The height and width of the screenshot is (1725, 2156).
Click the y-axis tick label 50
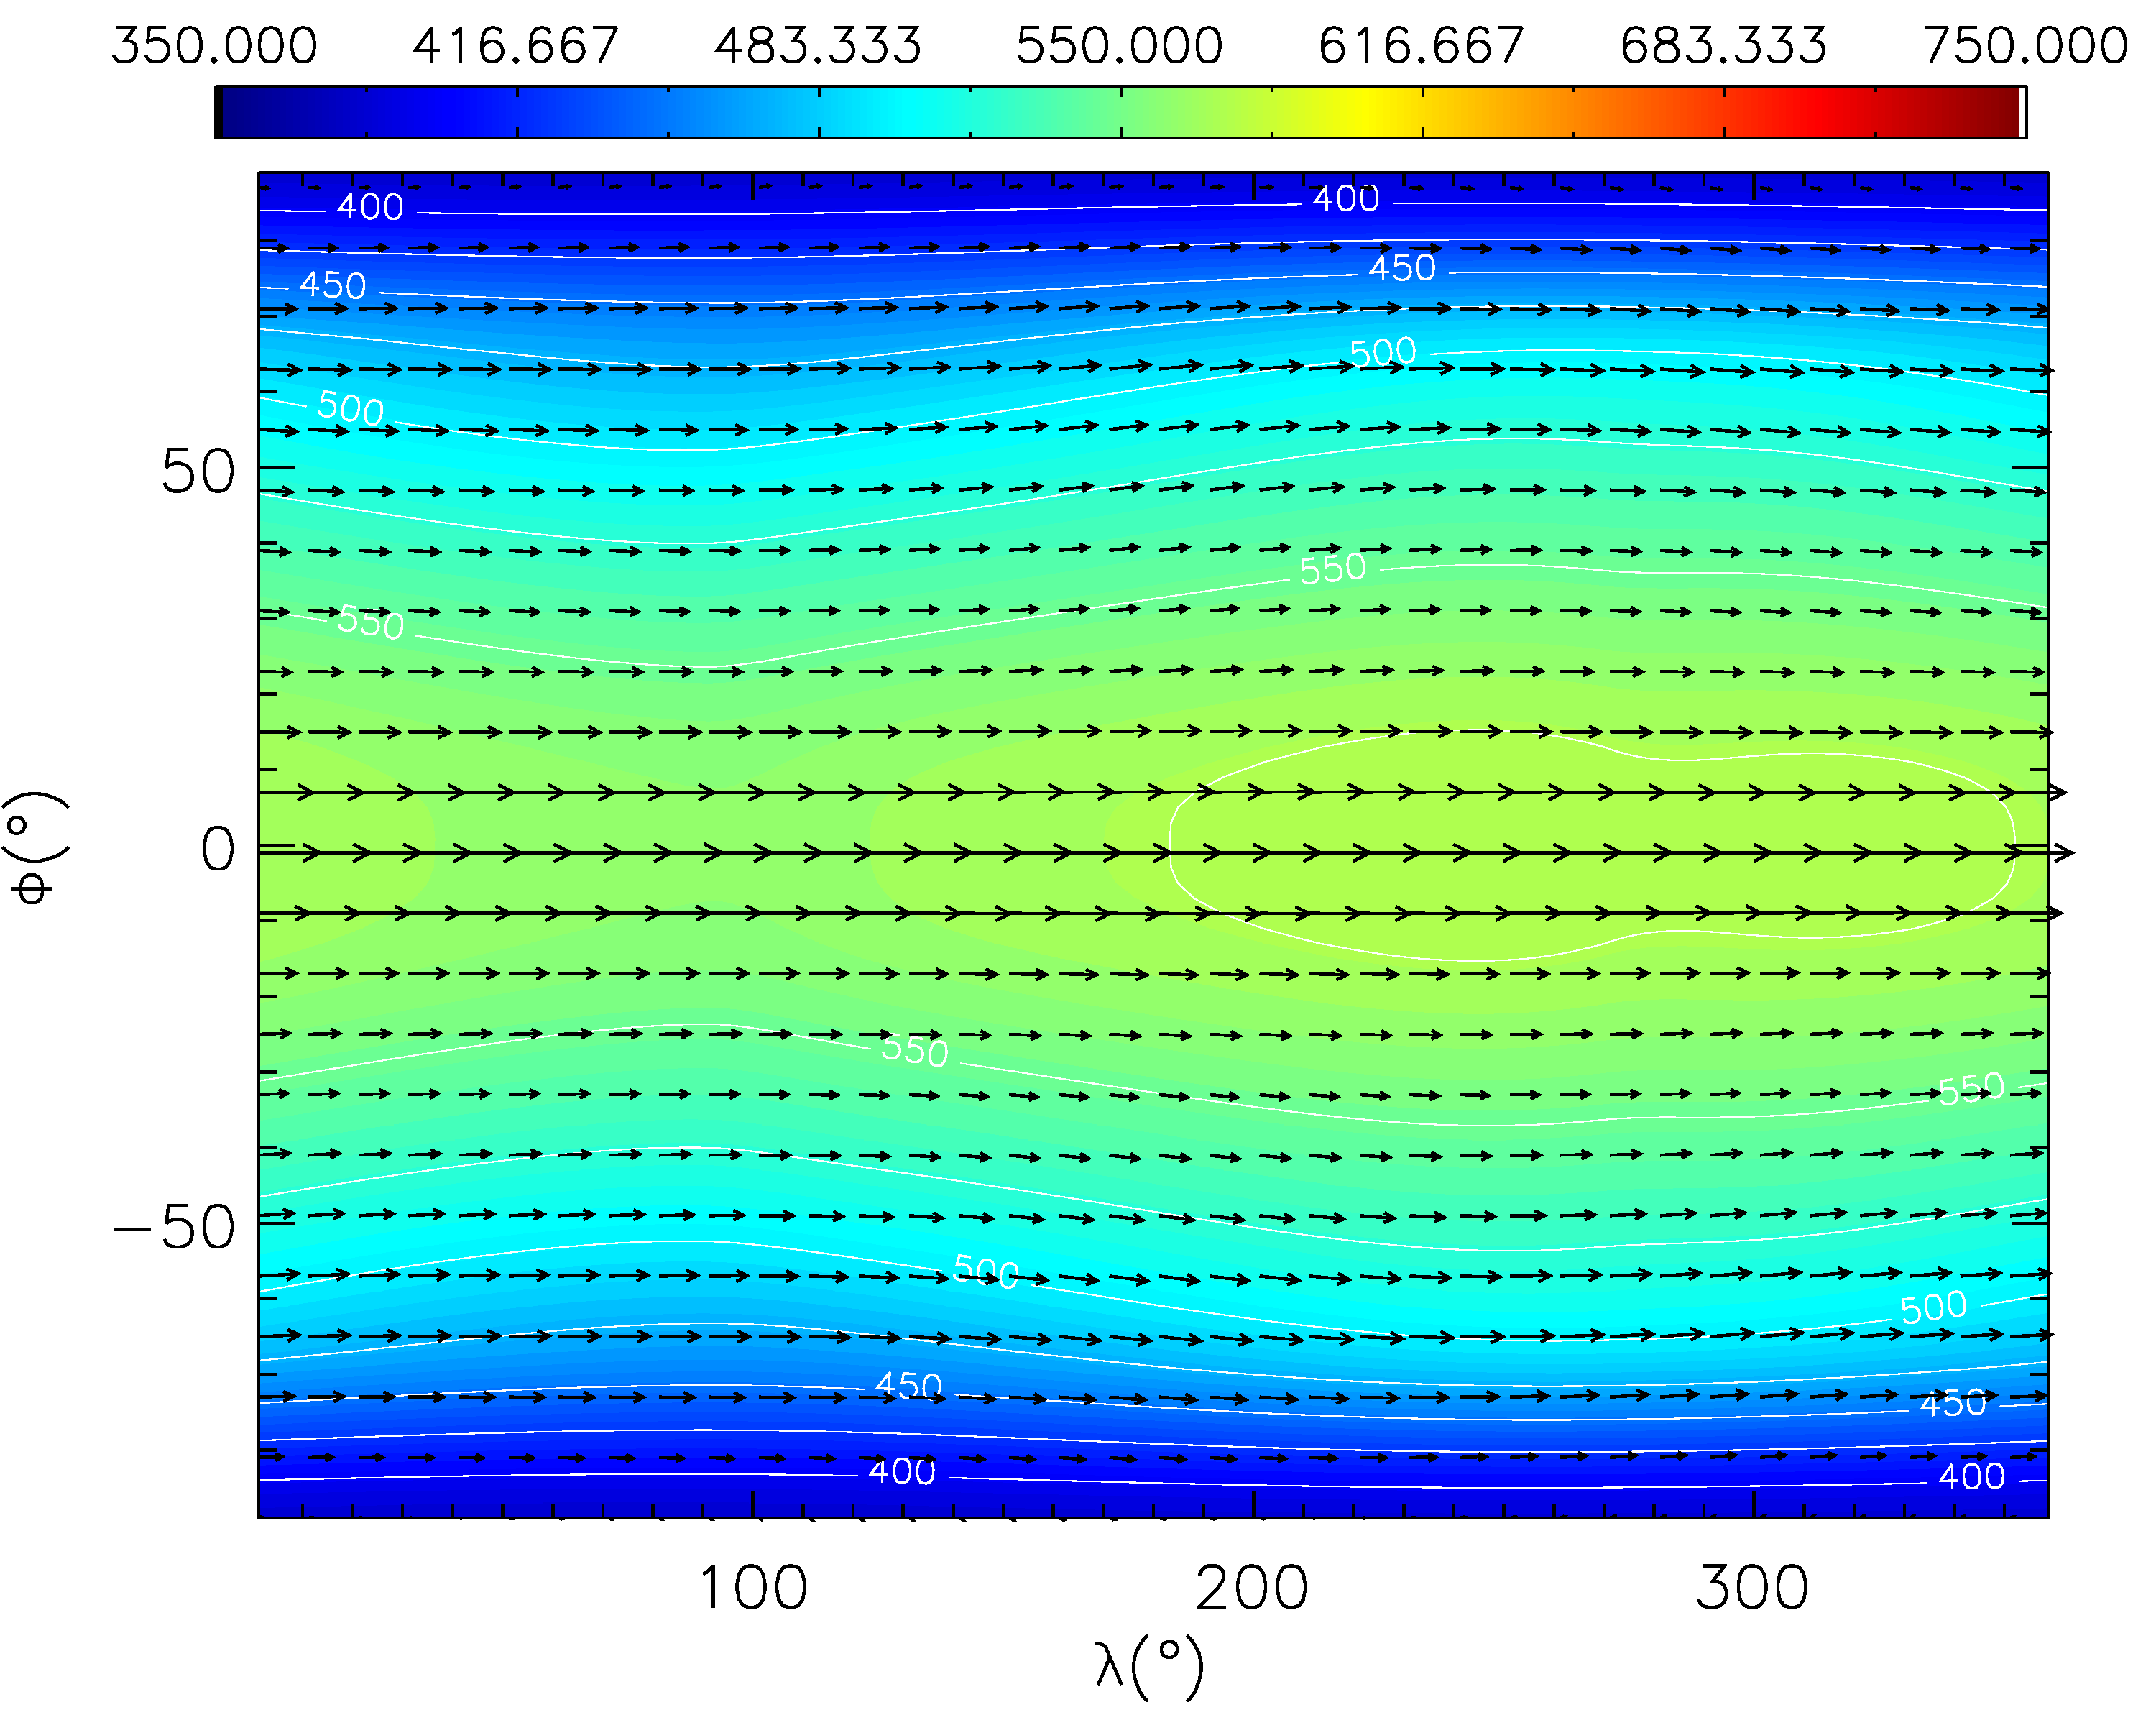click(x=198, y=472)
